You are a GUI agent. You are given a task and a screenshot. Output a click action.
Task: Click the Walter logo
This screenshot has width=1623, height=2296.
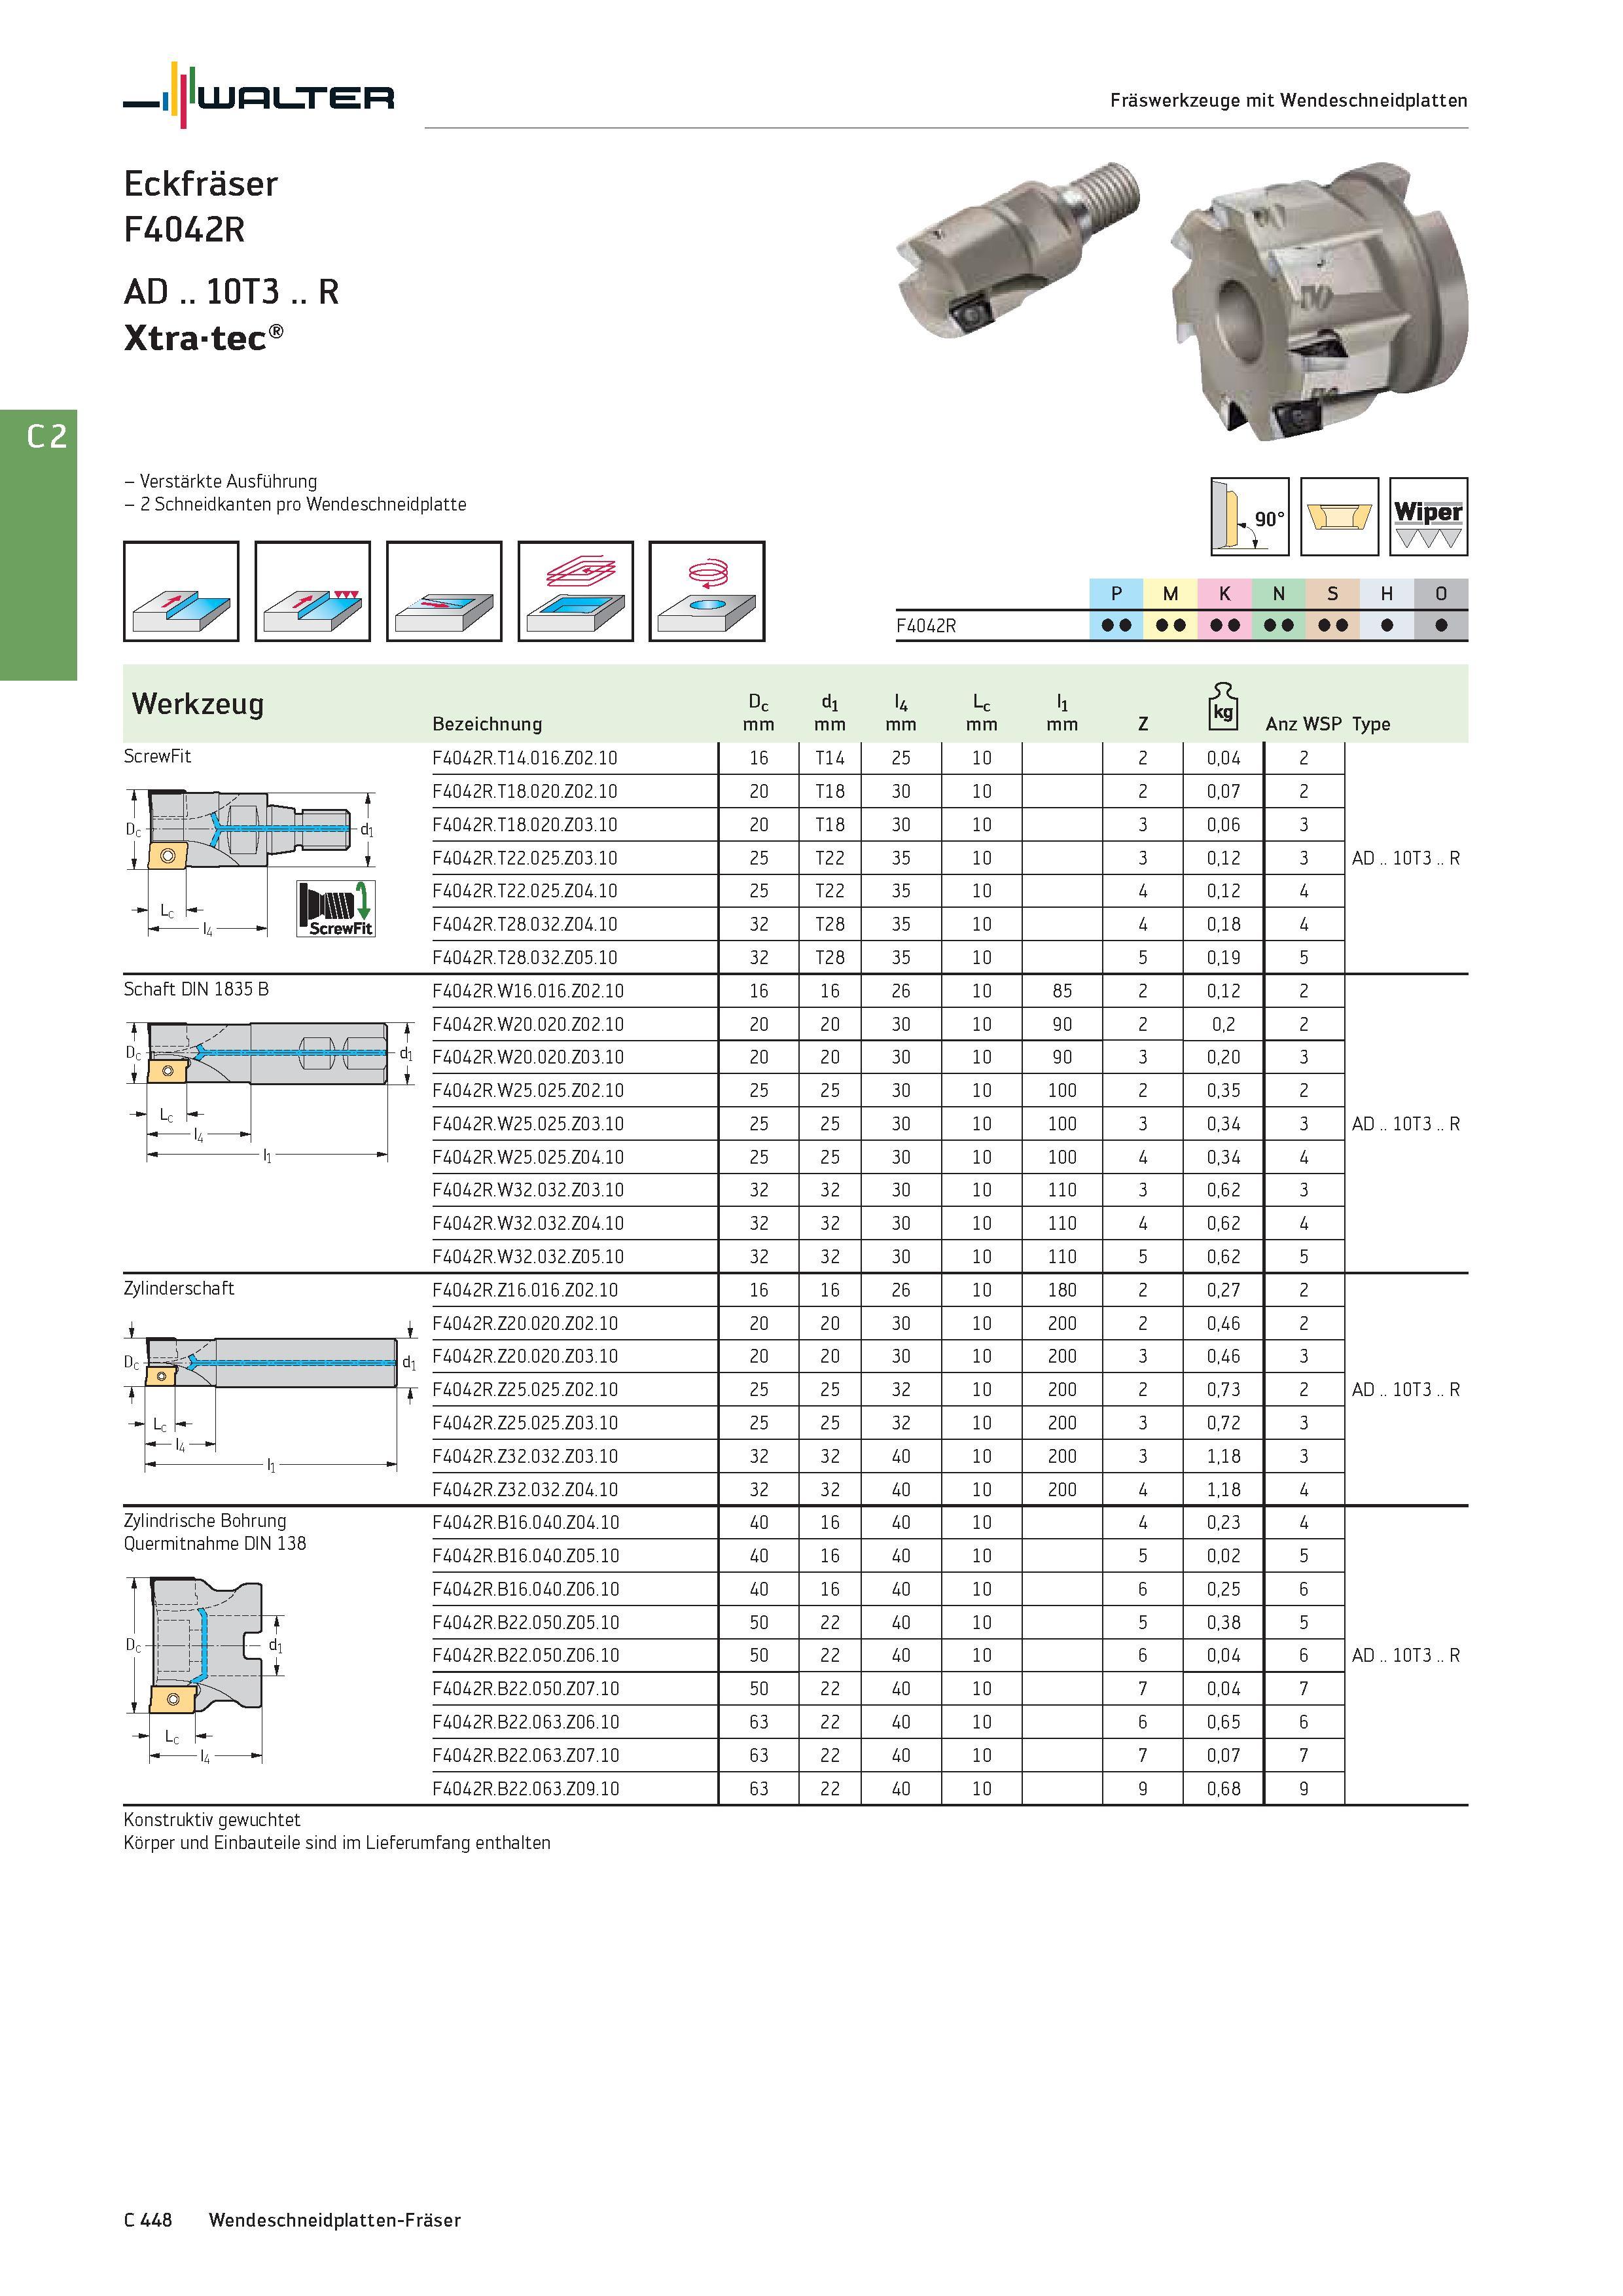(x=258, y=95)
